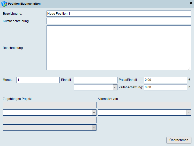This screenshot has width=194, height=146.
Task: Click the Beschreibung label text
Action: pos(13,48)
